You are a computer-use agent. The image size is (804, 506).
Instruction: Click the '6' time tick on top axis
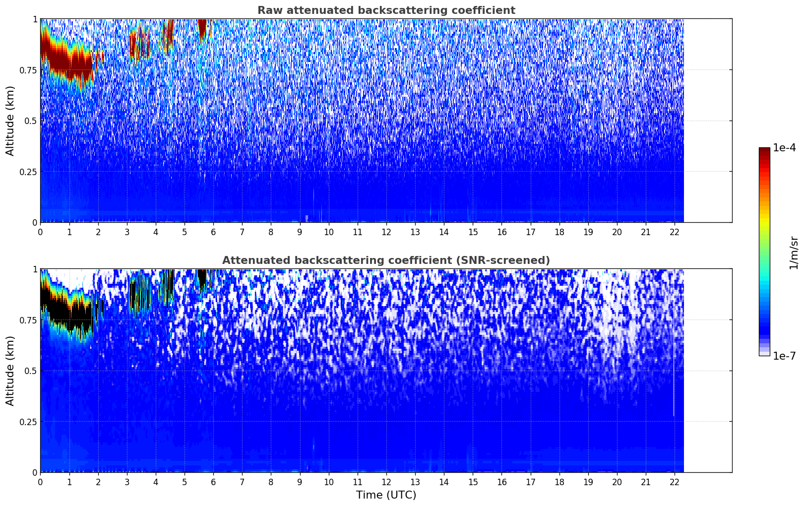[213, 232]
